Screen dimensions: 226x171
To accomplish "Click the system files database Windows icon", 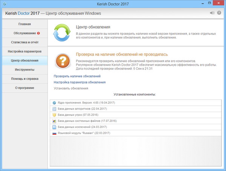I will tap(54, 121).
